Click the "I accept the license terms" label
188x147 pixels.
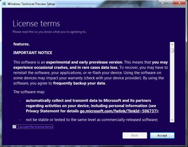click(35, 127)
